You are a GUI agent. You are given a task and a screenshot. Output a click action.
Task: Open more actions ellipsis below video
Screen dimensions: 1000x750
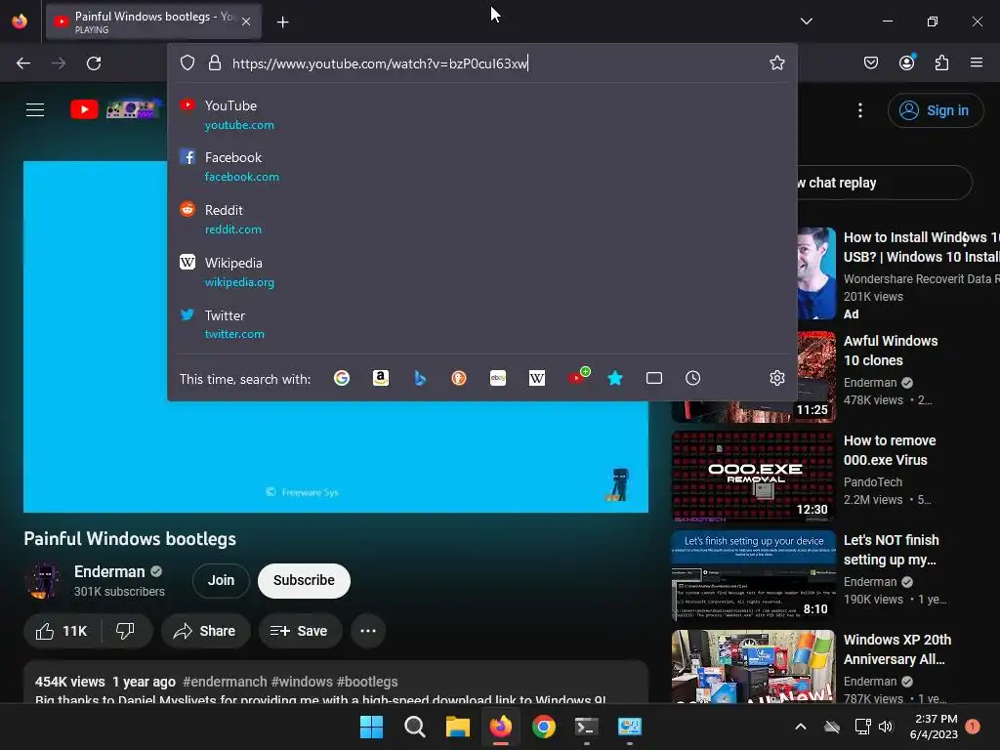[368, 631]
